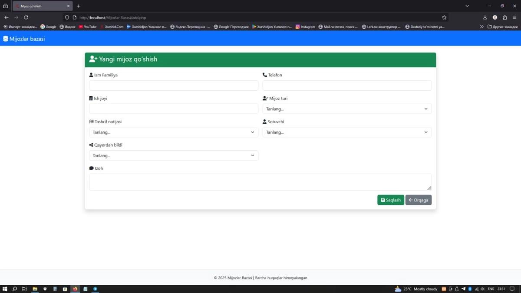Click the gray Orqaga button
The height and width of the screenshot is (293, 521).
click(x=418, y=200)
